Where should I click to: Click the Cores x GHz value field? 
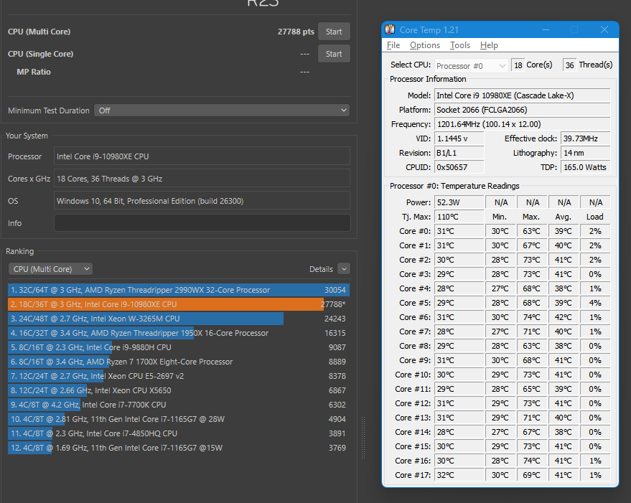[202, 178]
